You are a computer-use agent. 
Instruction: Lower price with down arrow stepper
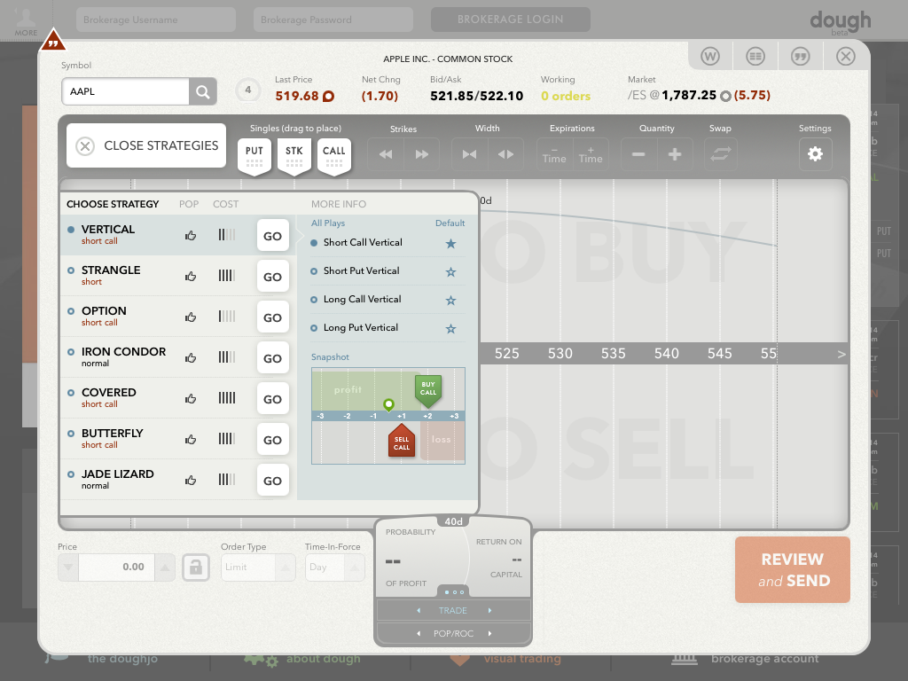(68, 567)
